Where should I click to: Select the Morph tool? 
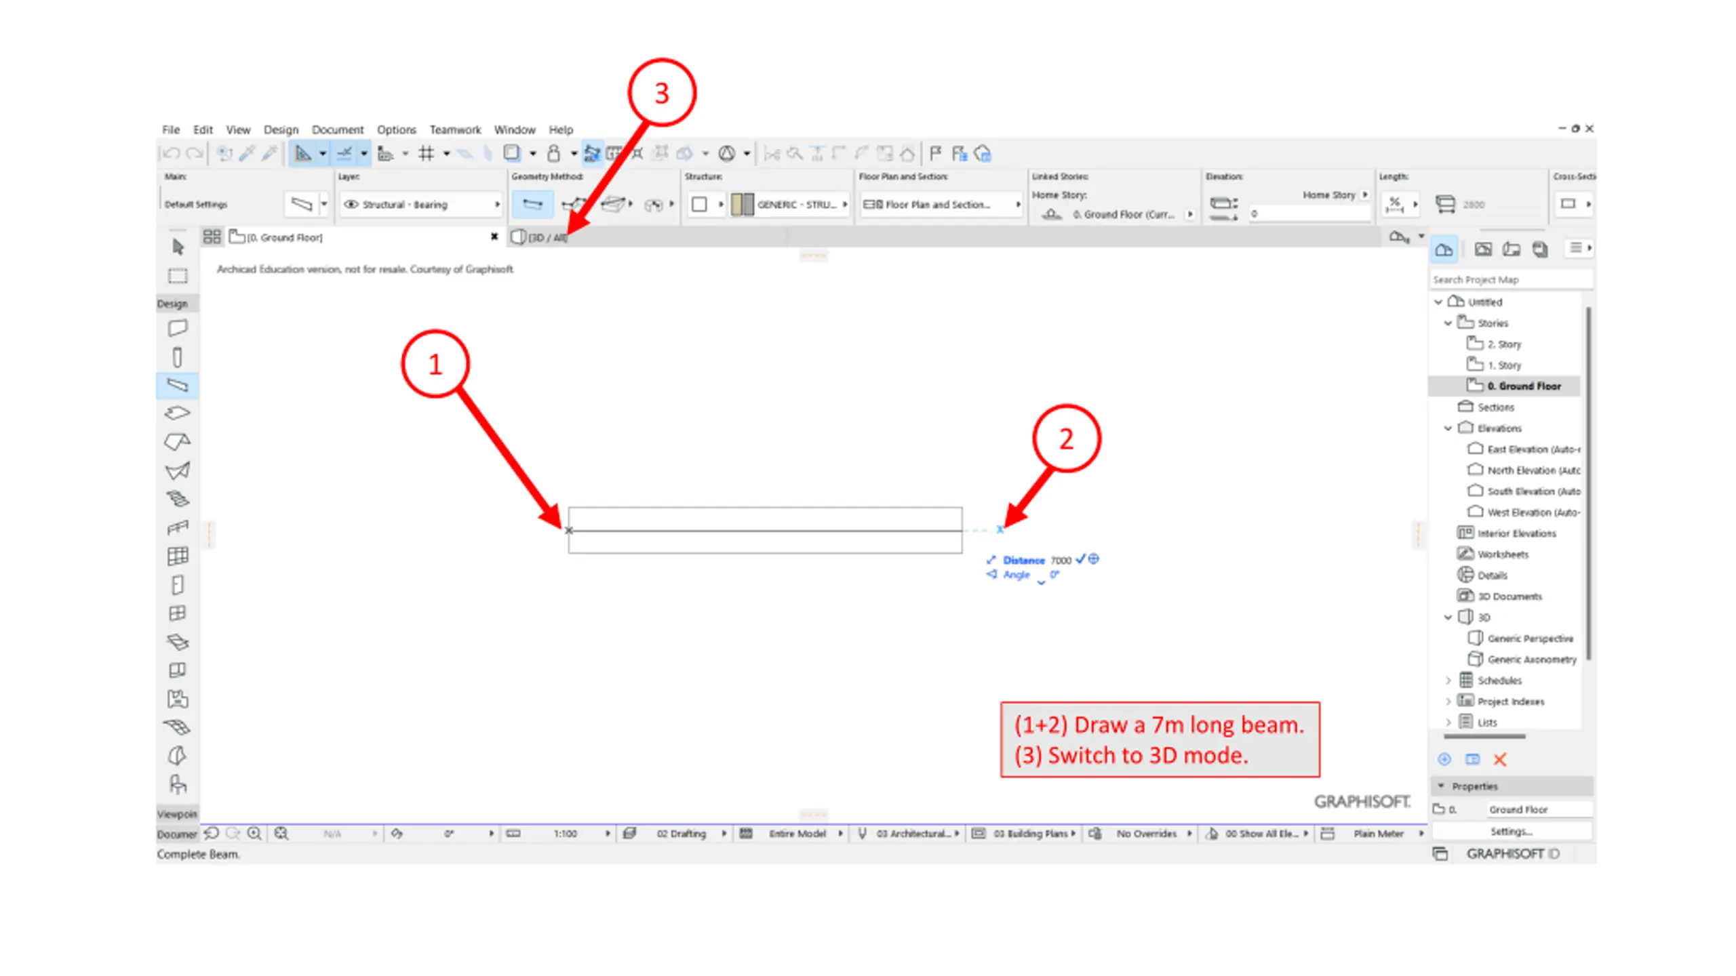(x=178, y=755)
